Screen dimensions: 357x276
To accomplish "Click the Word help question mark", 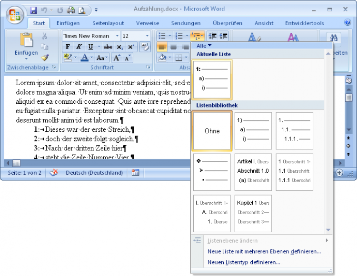I will coord(347,22).
